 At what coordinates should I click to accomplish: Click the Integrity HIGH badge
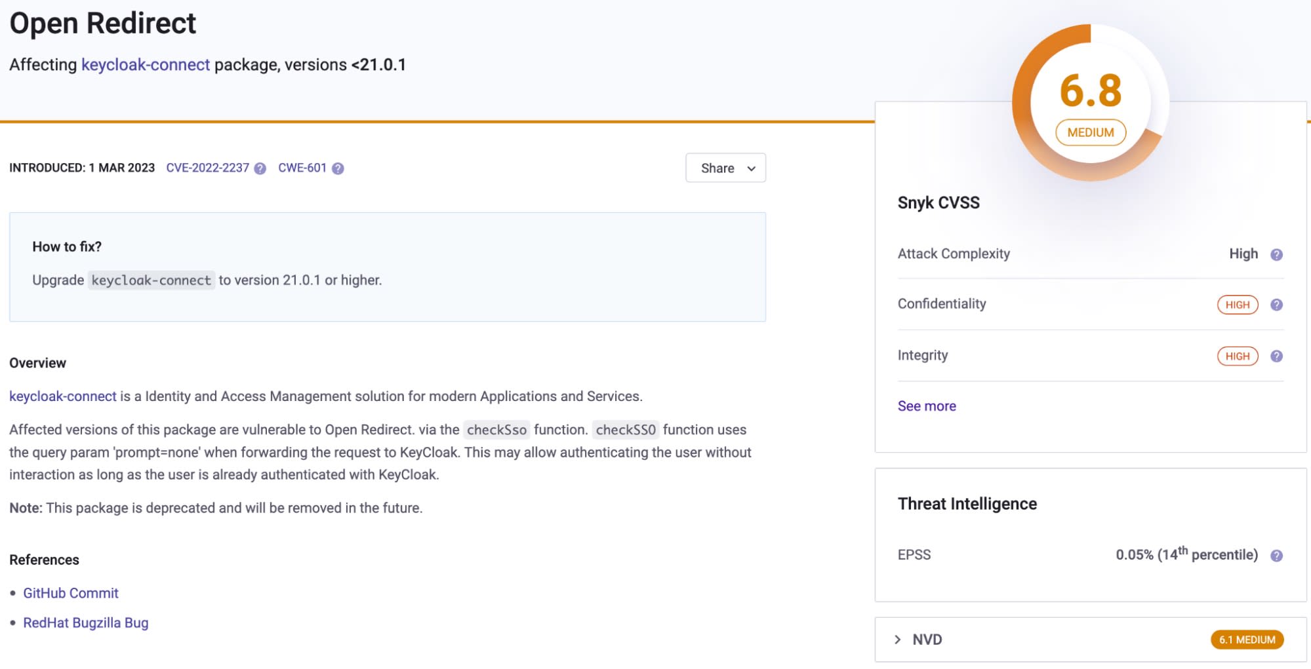click(1238, 356)
